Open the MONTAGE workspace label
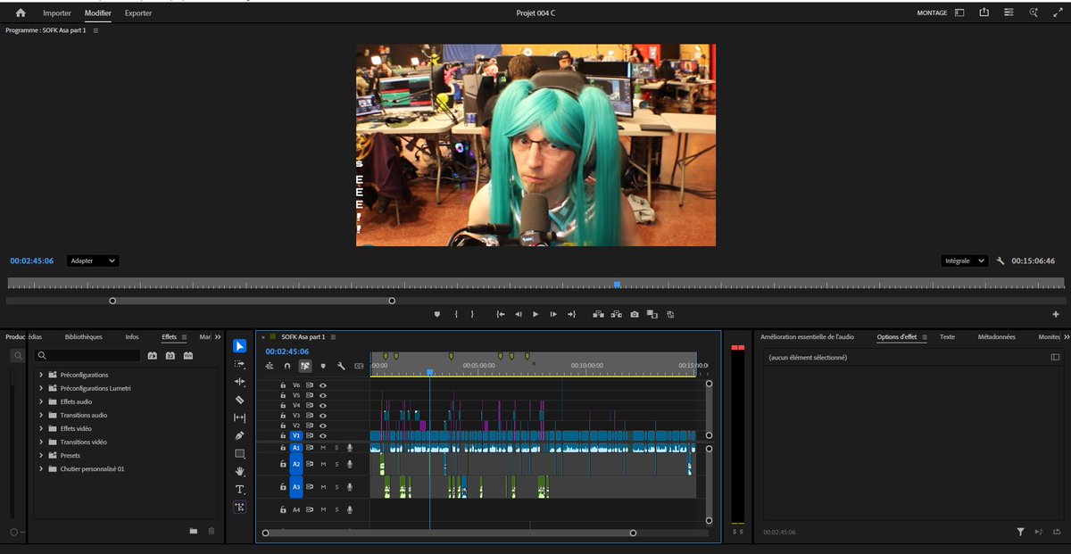1071x554 pixels. [932, 13]
